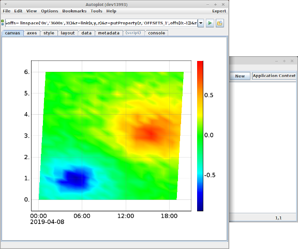Open the data source editor folder icon
The width and height of the screenshot is (298, 249).
pyautogui.click(x=220, y=23)
